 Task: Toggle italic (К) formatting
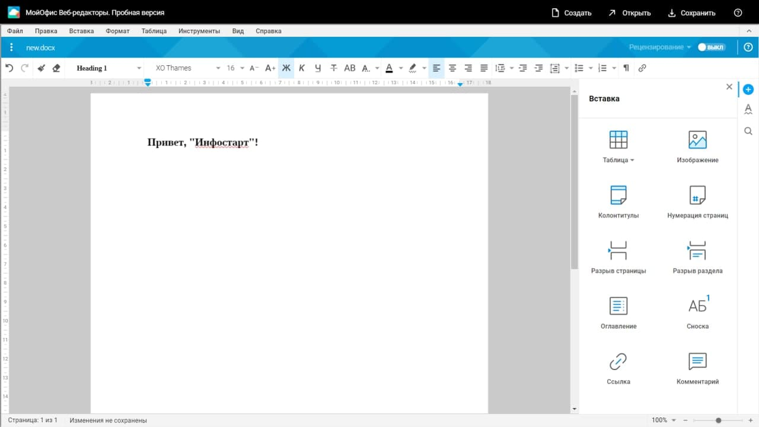click(302, 68)
